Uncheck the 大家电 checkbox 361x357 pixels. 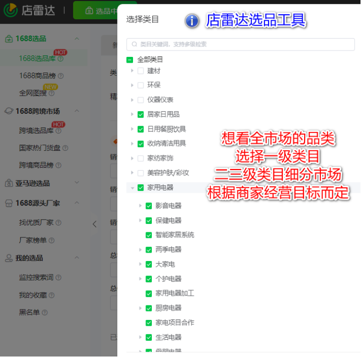[x=149, y=265]
